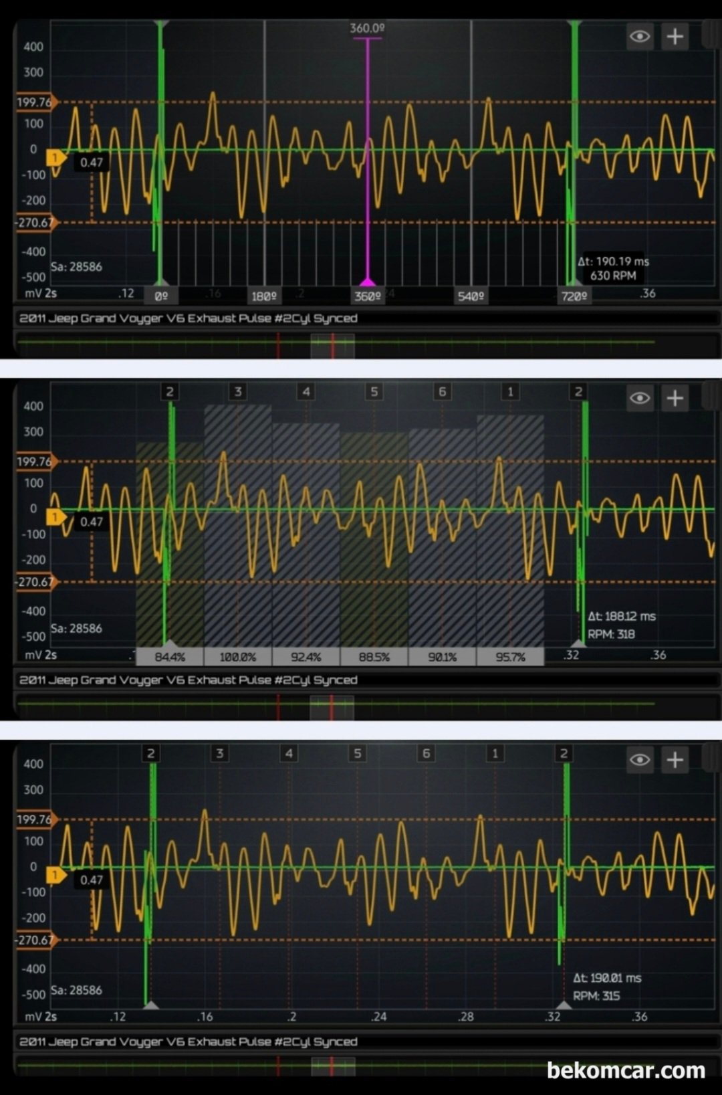Choose cylinder 5 label in bottom panel
Image resolution: width=722 pixels, height=1095 pixels.
[358, 753]
